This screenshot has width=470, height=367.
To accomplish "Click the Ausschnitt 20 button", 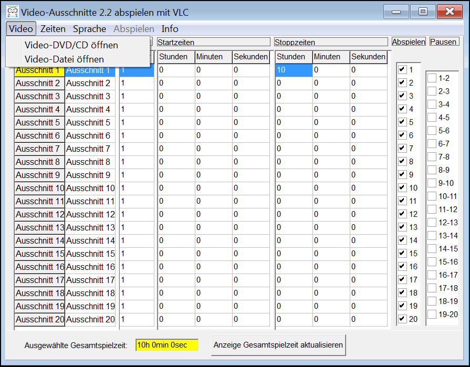I will [x=39, y=319].
